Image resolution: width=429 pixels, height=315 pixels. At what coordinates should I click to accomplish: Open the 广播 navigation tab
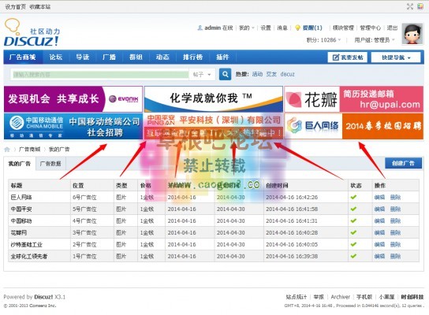[109, 57]
